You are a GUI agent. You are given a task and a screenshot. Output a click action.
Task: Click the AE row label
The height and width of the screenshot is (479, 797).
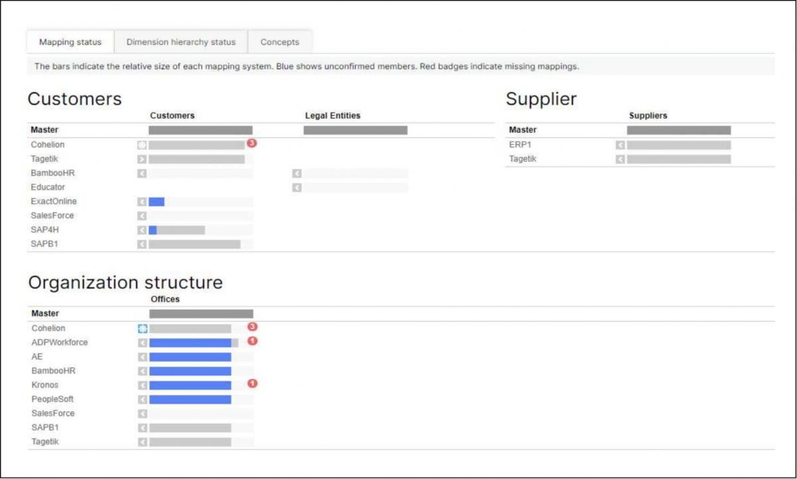[37, 356]
